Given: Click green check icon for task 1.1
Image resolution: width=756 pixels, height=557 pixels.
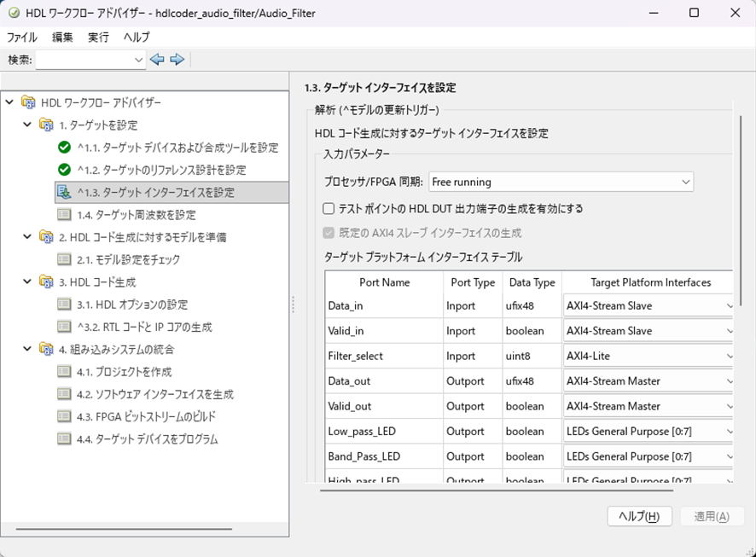Looking at the screenshot, I should (65, 148).
